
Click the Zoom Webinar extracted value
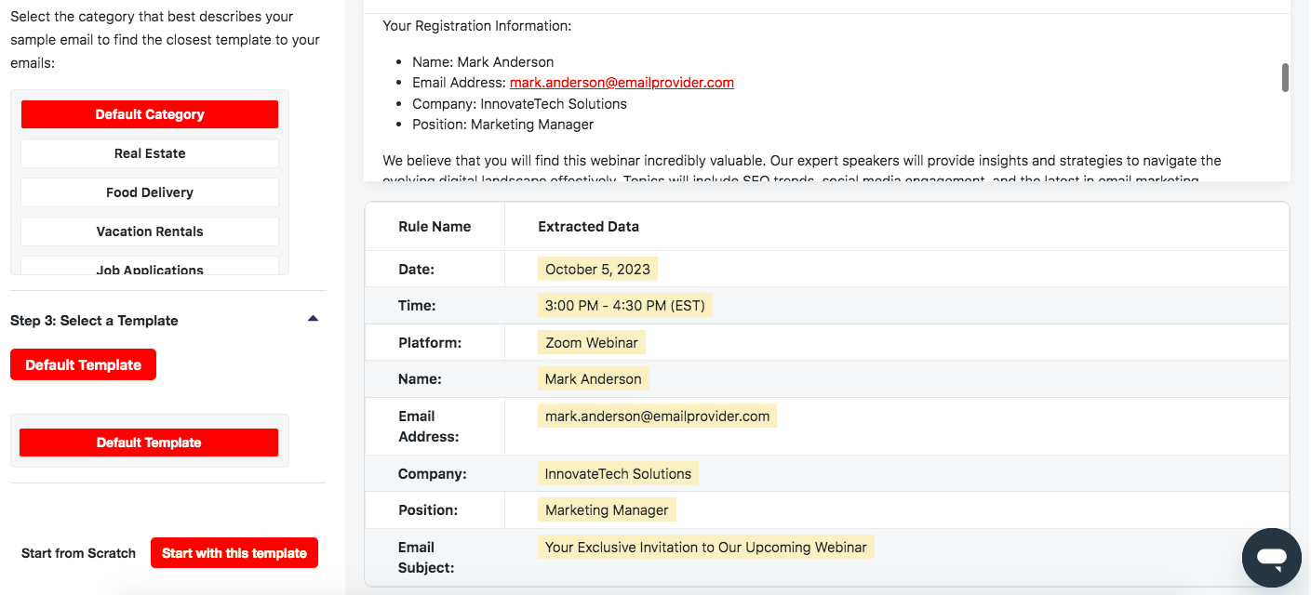point(591,342)
